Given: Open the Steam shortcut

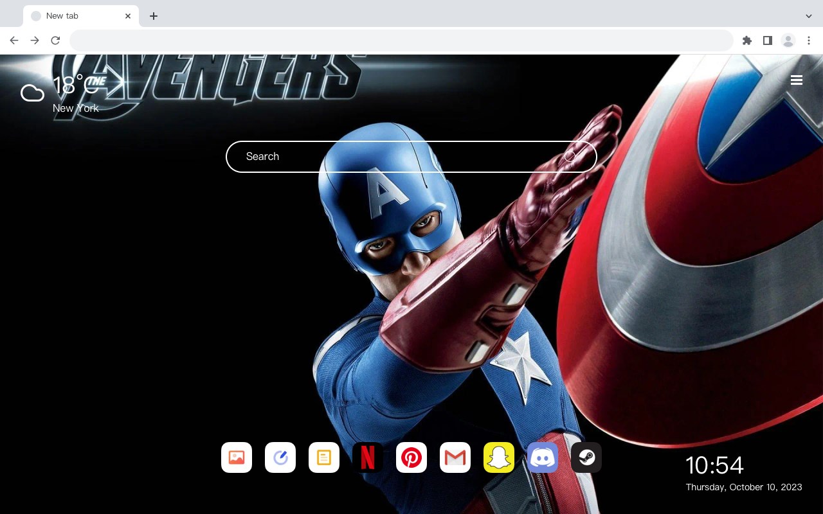Looking at the screenshot, I should point(586,457).
